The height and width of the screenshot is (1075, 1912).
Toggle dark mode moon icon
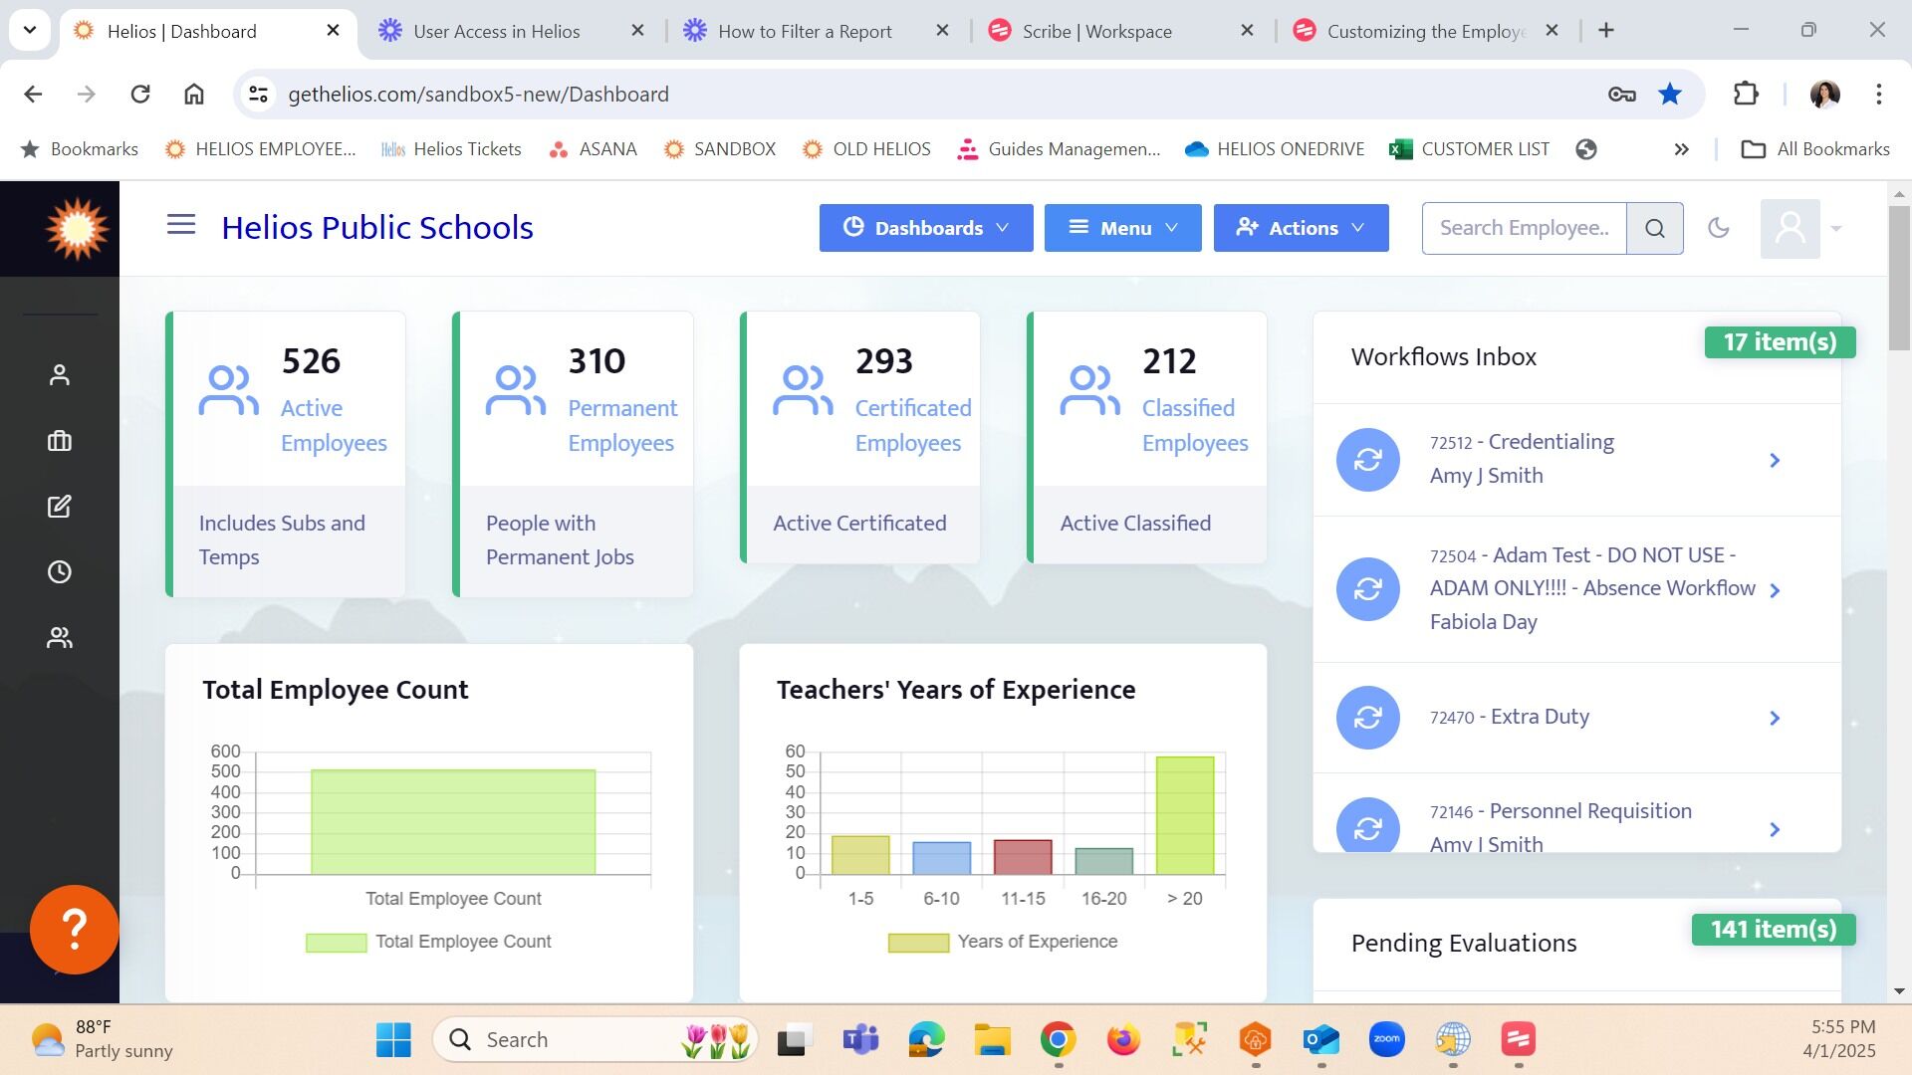point(1719,228)
